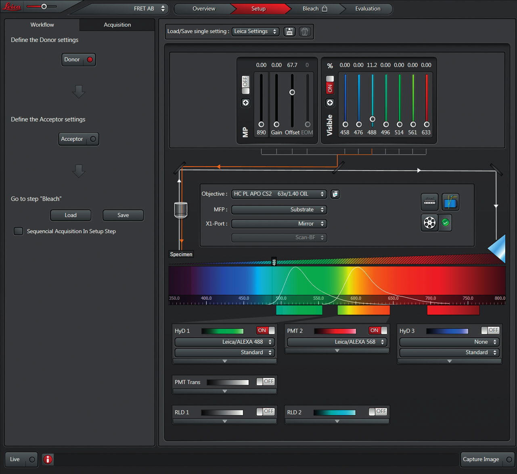Click the plus button in Visible laser panel
Screen dimensions: 517x474
point(330,103)
